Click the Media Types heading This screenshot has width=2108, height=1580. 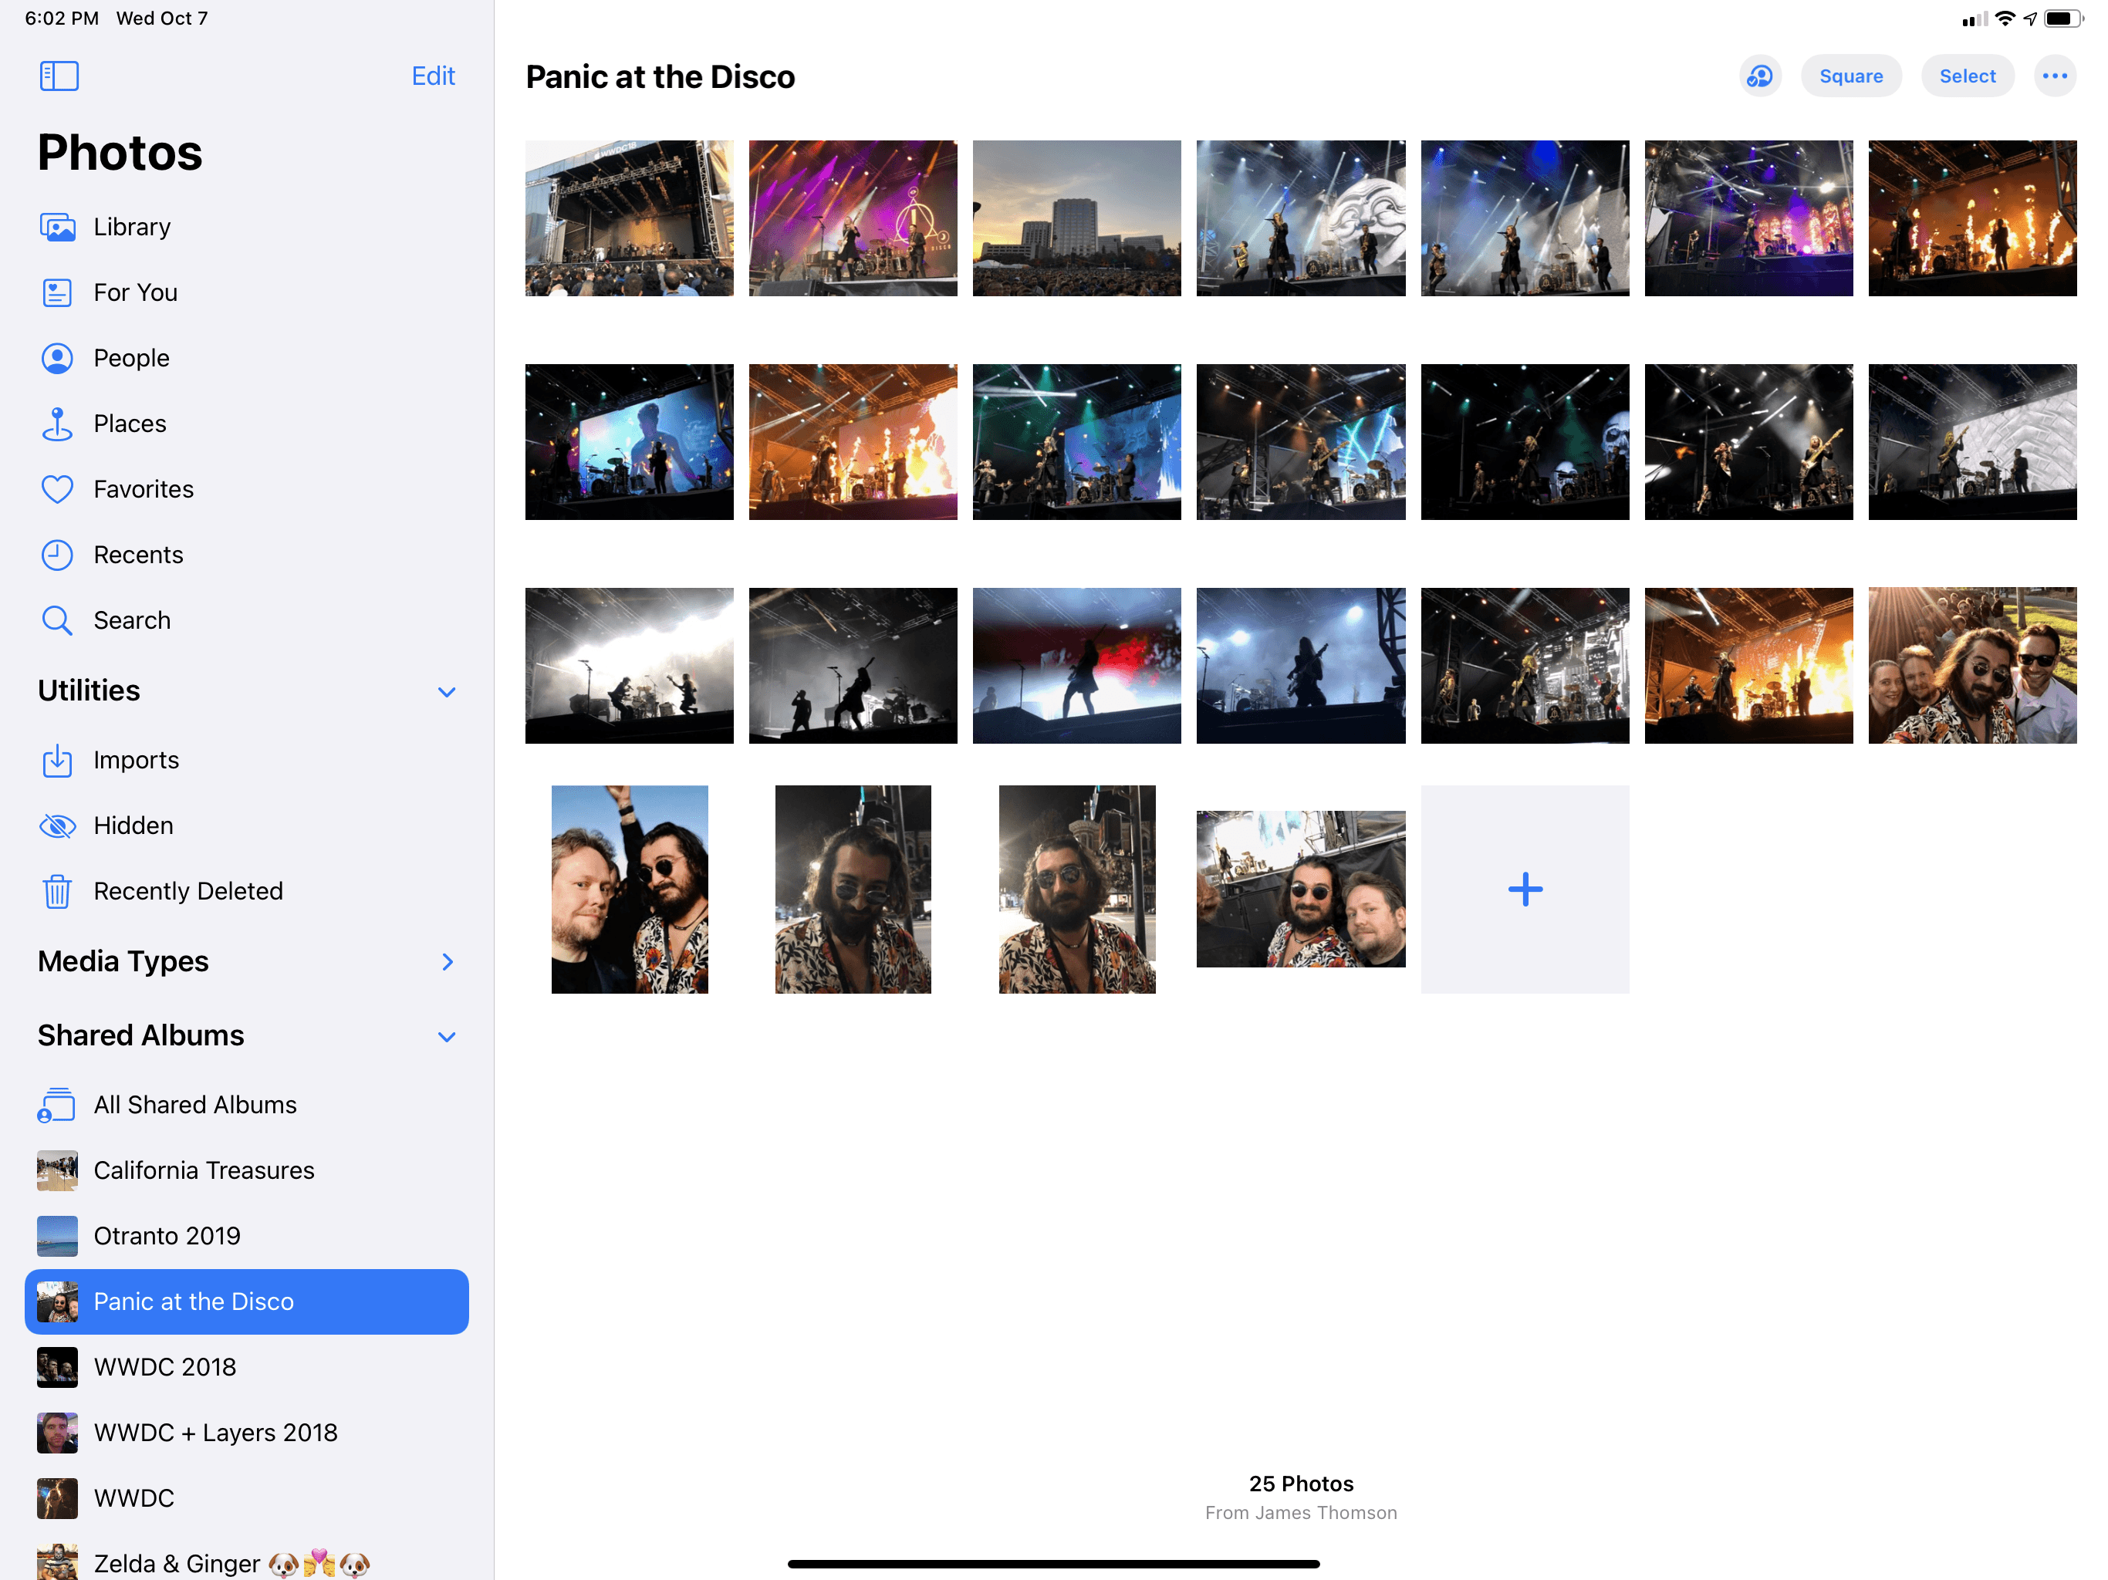[x=123, y=961]
